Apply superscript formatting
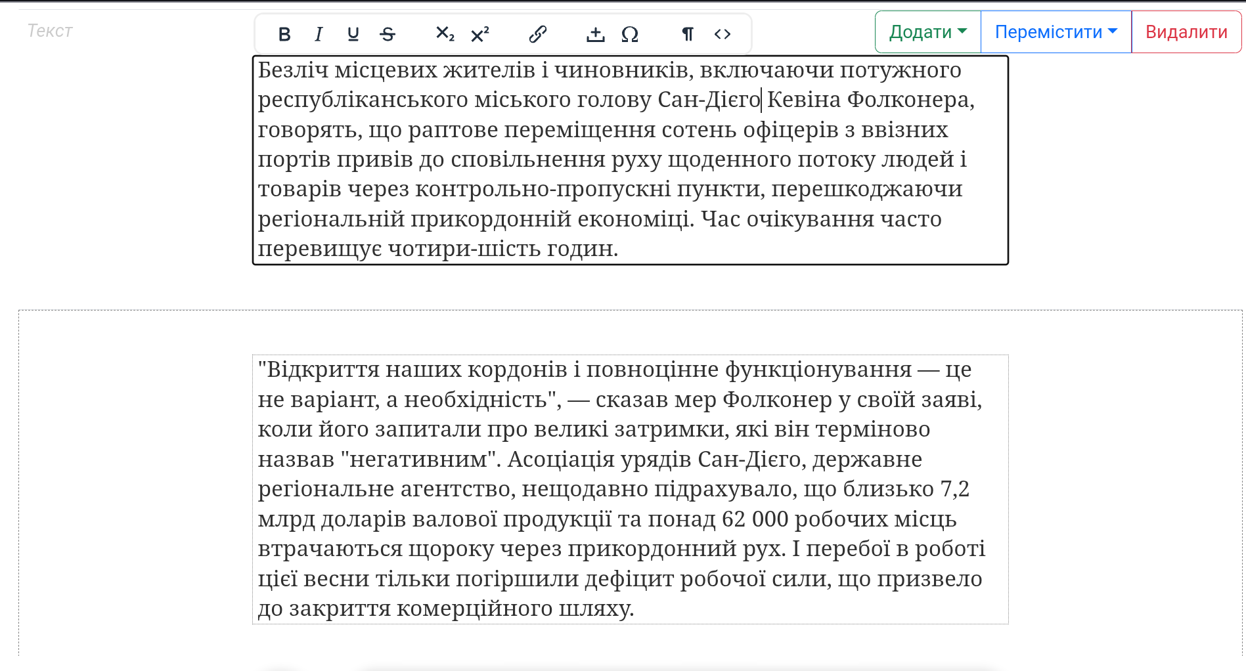The height and width of the screenshot is (671, 1246). 480,34
